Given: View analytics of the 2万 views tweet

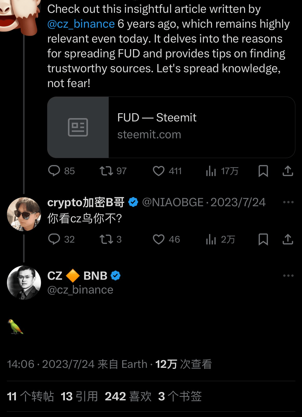Looking at the screenshot, I should pos(211,239).
